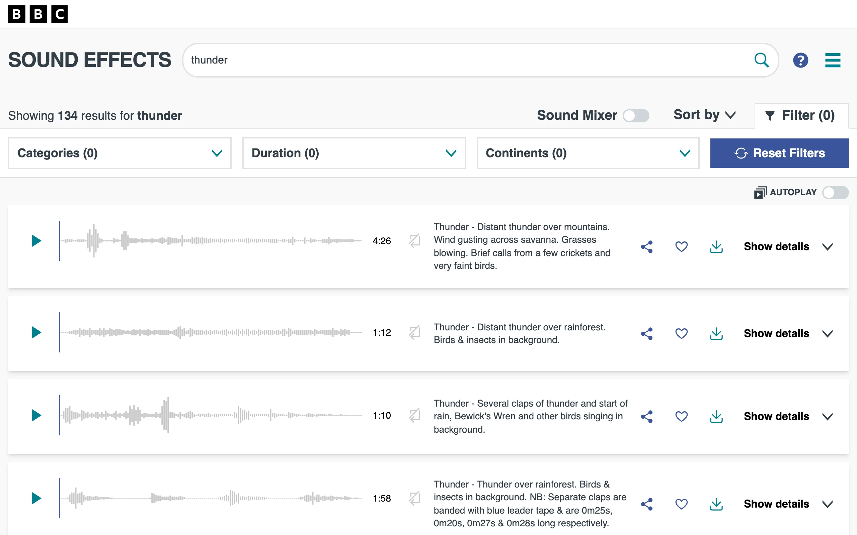
Task: Click the Distant thunder over rainforest description
Action: coord(520,334)
